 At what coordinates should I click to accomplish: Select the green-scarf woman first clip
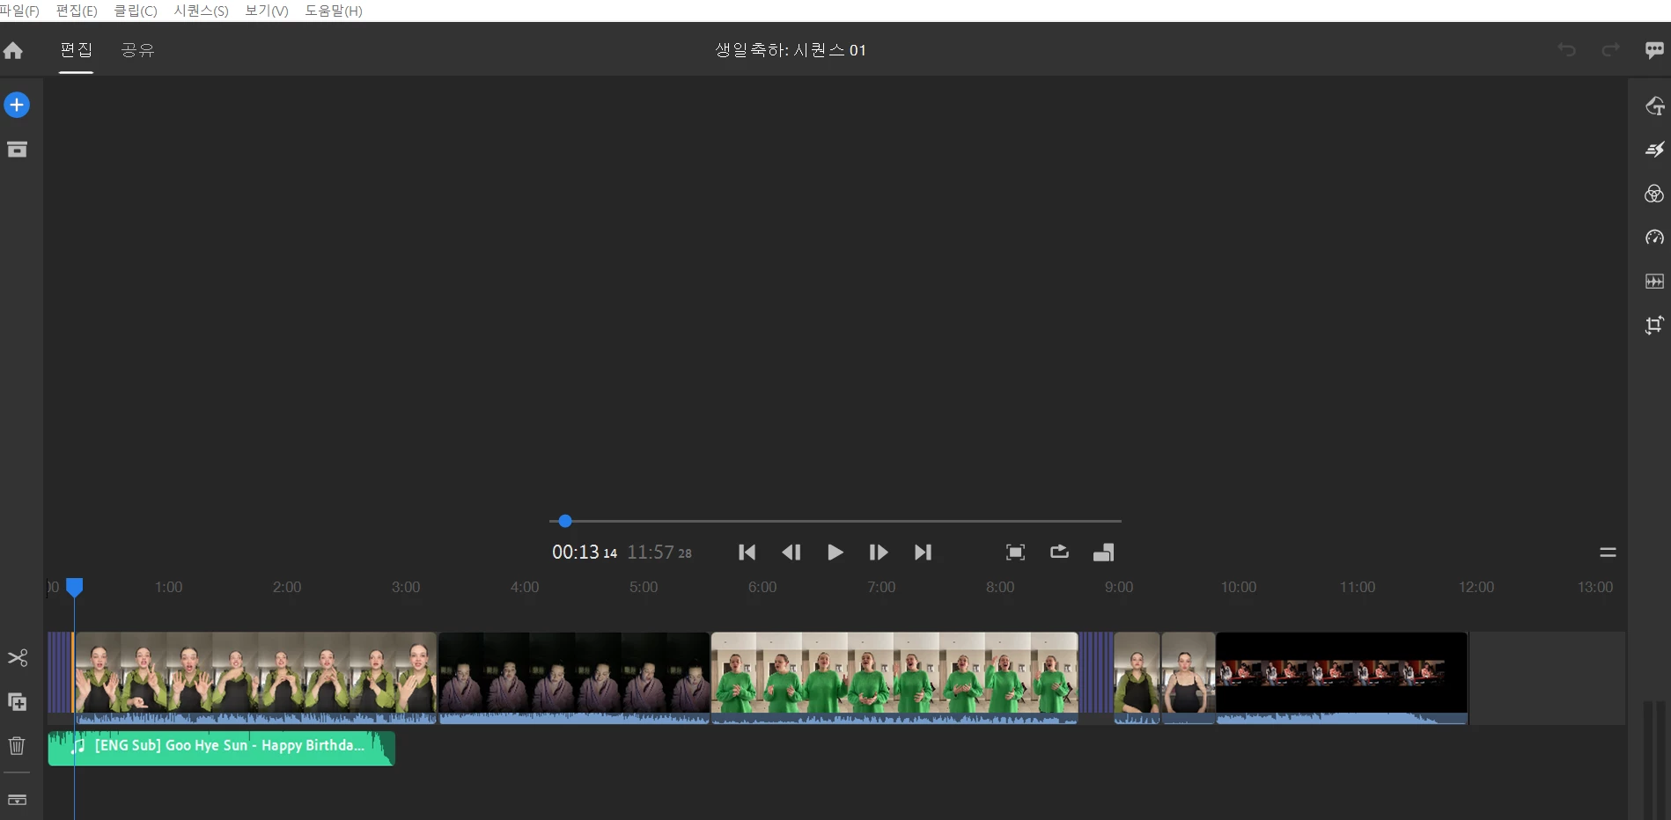coord(255,677)
